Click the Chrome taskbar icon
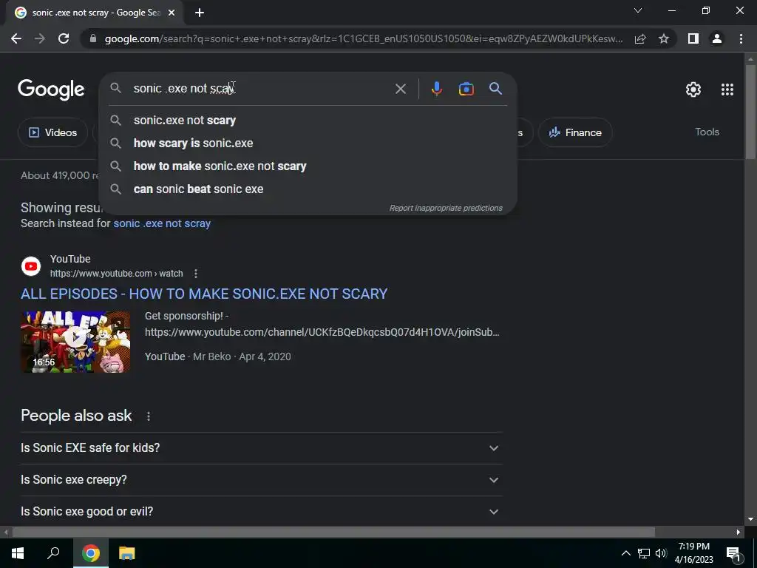 coord(90,553)
